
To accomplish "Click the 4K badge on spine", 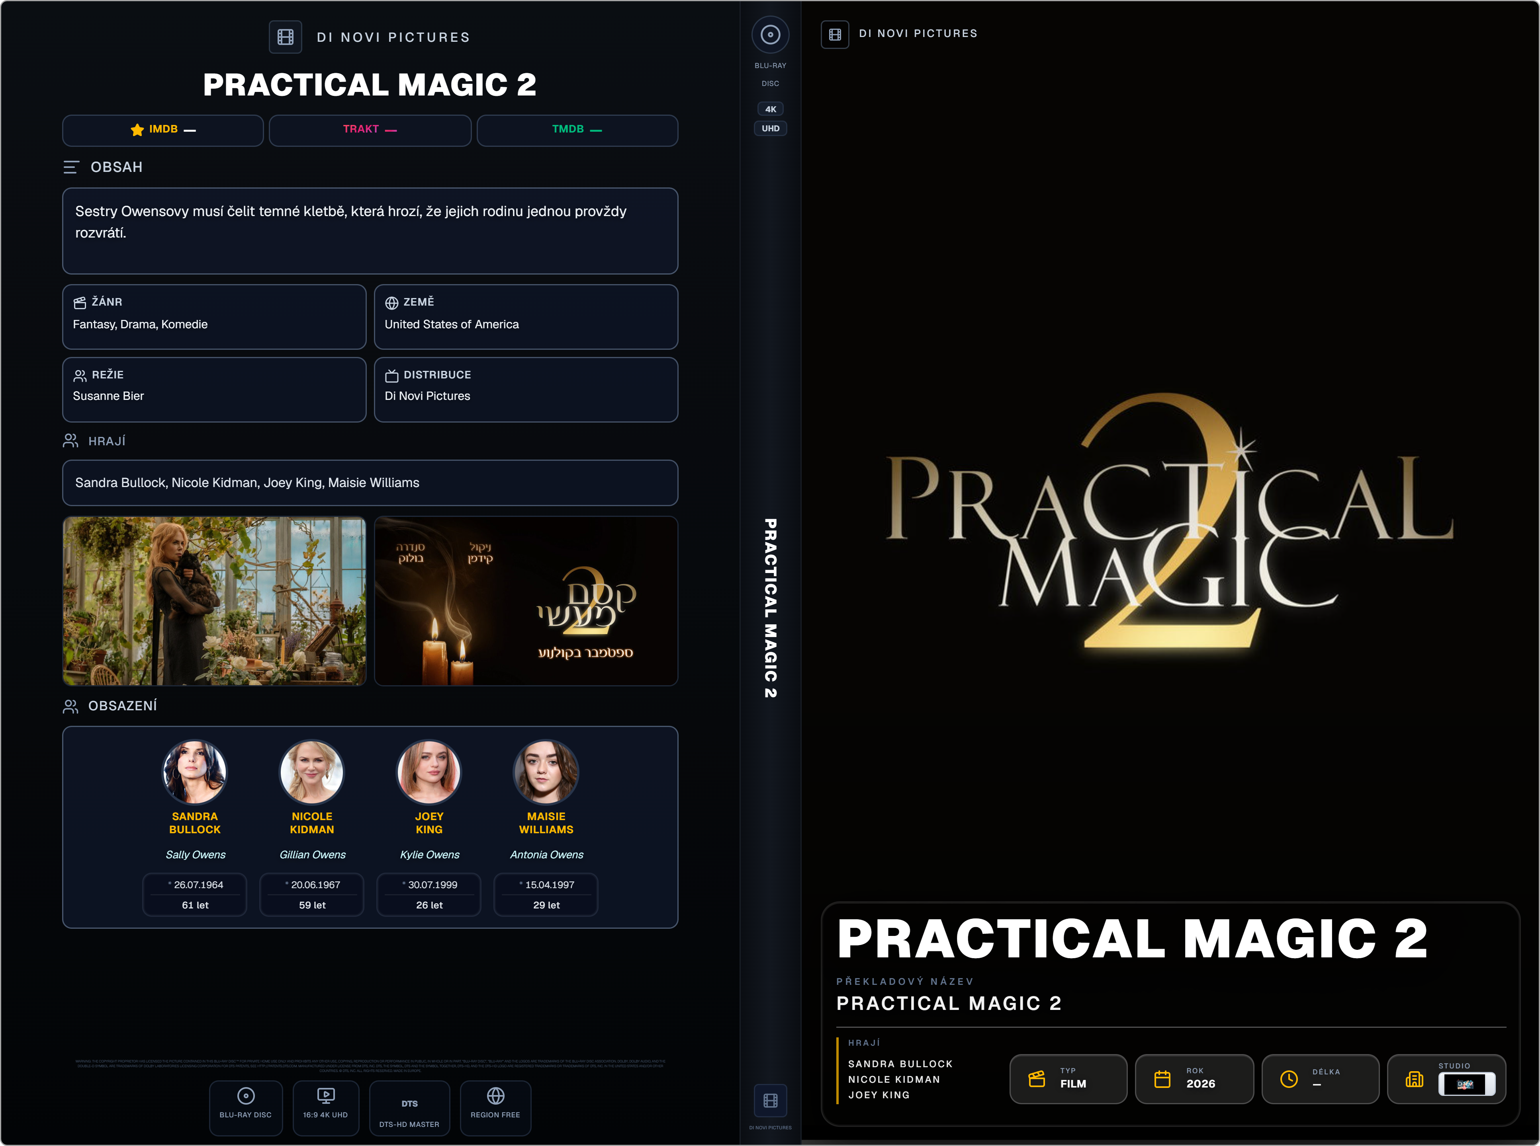I will 770,109.
